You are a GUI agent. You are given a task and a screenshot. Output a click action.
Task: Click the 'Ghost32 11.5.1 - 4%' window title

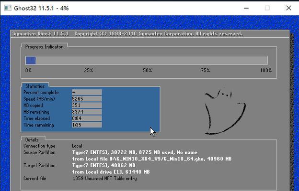[41, 8]
